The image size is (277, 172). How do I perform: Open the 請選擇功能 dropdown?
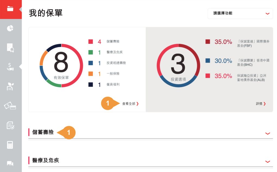coord(240,13)
